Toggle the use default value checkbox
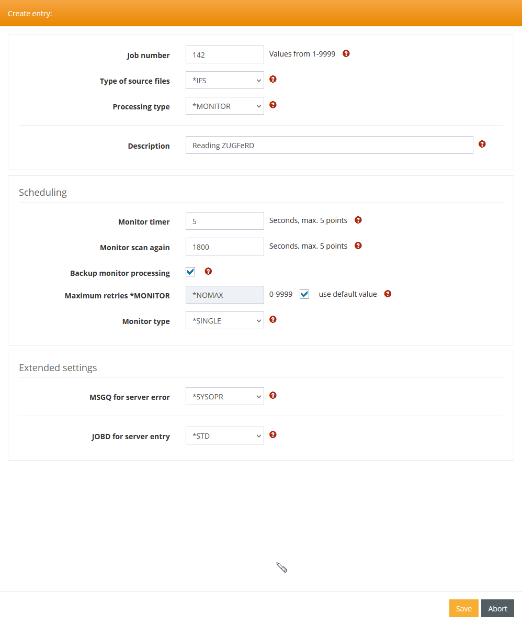The height and width of the screenshot is (625, 522). coord(304,294)
